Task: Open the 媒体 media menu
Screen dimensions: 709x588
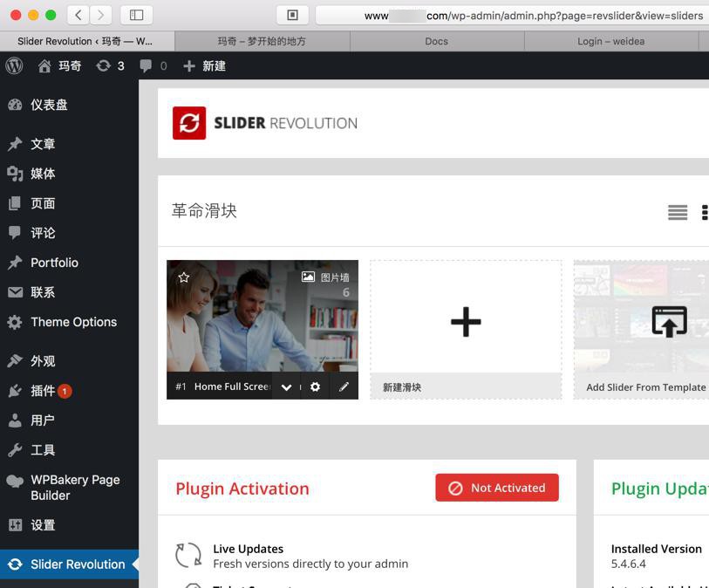Action: coord(69,174)
